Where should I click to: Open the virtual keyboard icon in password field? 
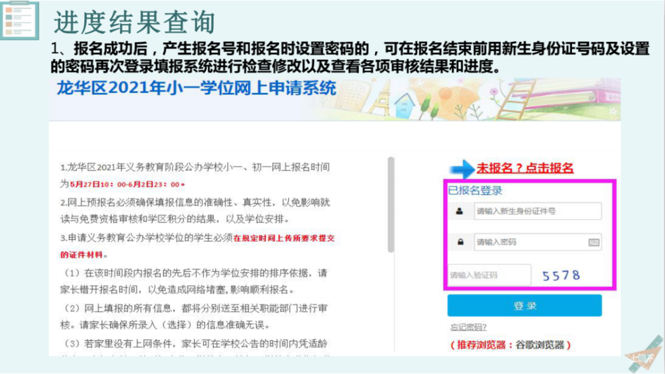pos(594,242)
